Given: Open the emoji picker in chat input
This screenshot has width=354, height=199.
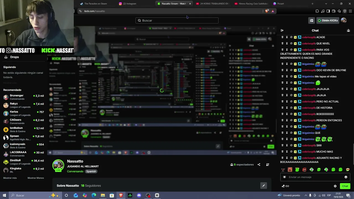Looking at the screenshot, I should click(x=346, y=177).
